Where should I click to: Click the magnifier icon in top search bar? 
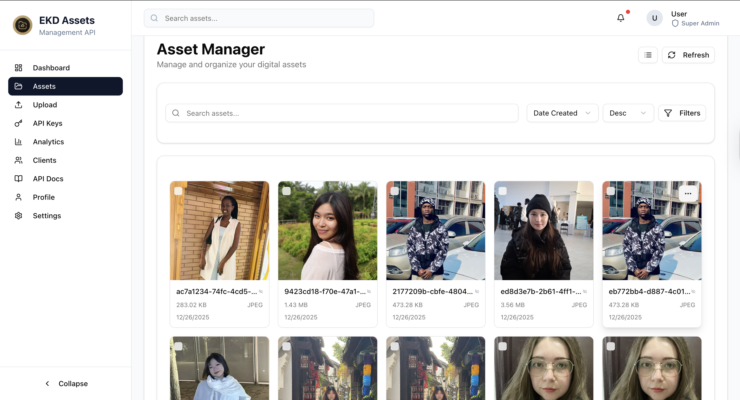click(154, 18)
